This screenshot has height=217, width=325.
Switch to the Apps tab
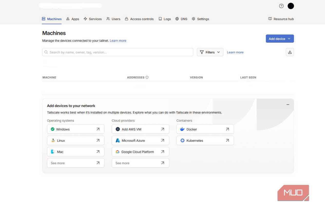click(x=73, y=19)
